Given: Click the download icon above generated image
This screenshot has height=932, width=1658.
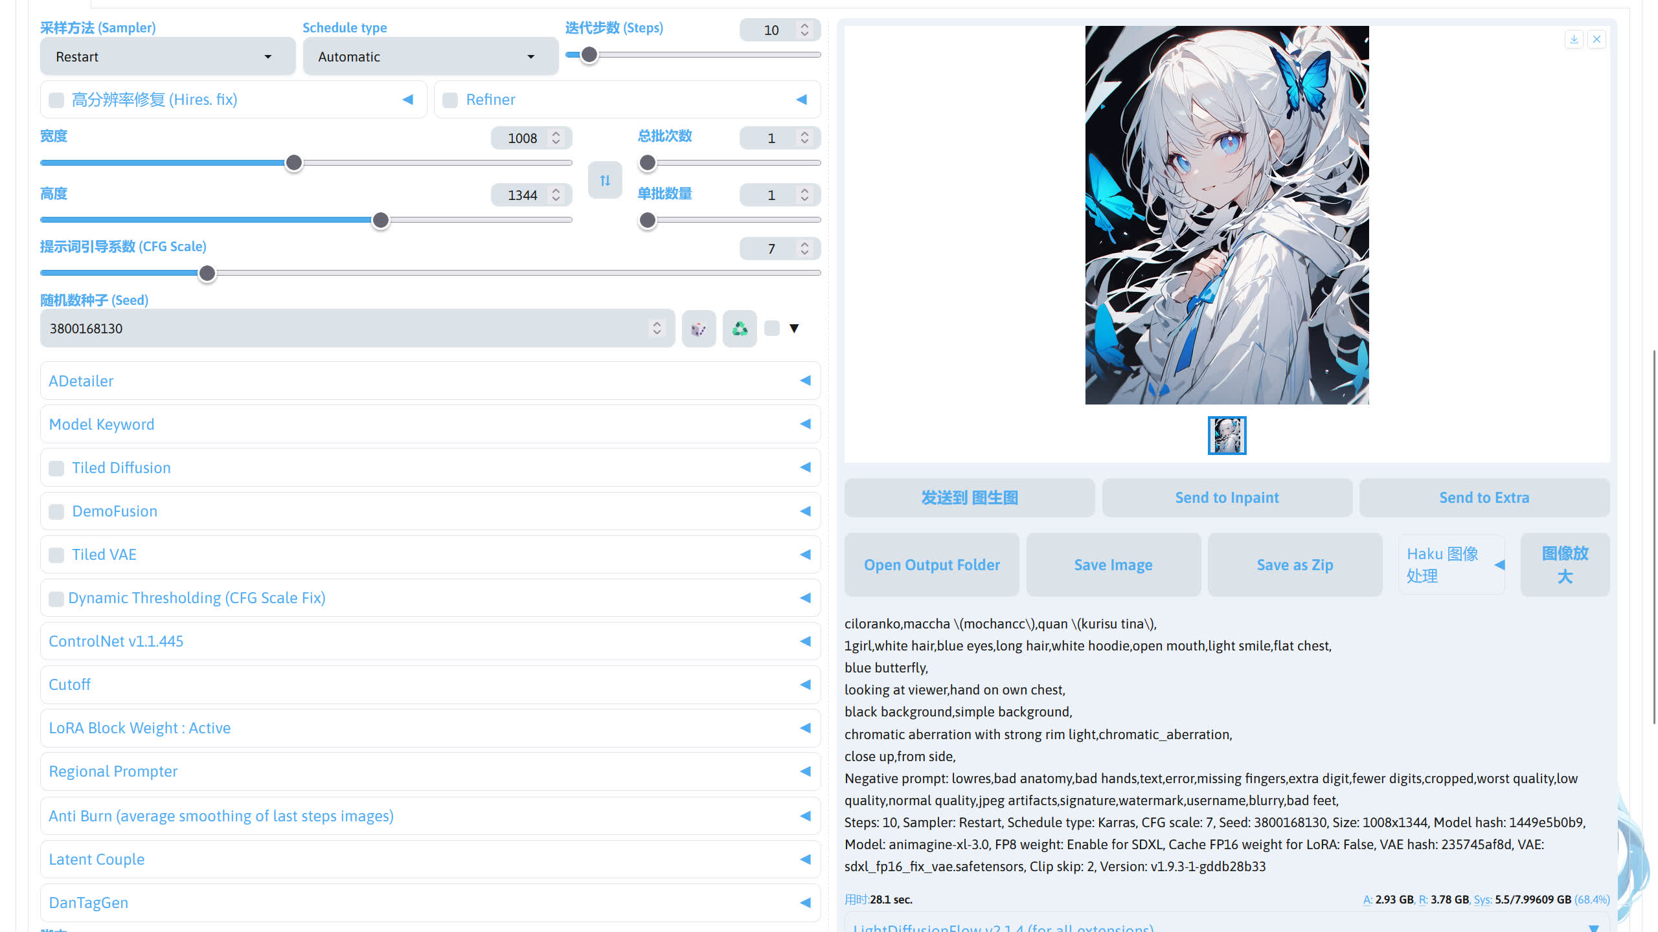Looking at the screenshot, I should pos(1574,39).
